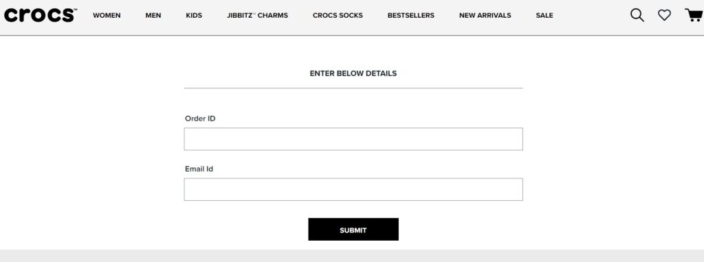
Task: Click the Order ID field label
Action: tap(200, 119)
